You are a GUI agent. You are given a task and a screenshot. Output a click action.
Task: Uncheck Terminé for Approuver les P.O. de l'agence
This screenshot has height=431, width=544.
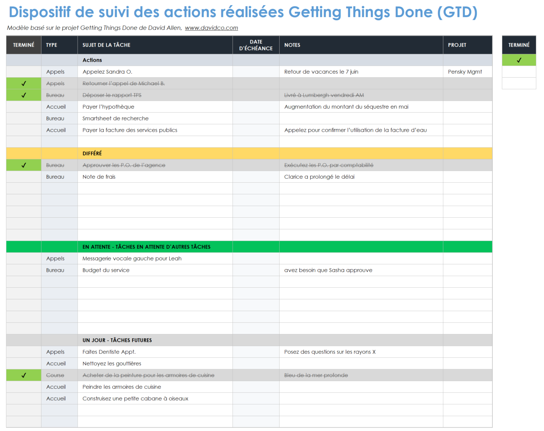23,165
